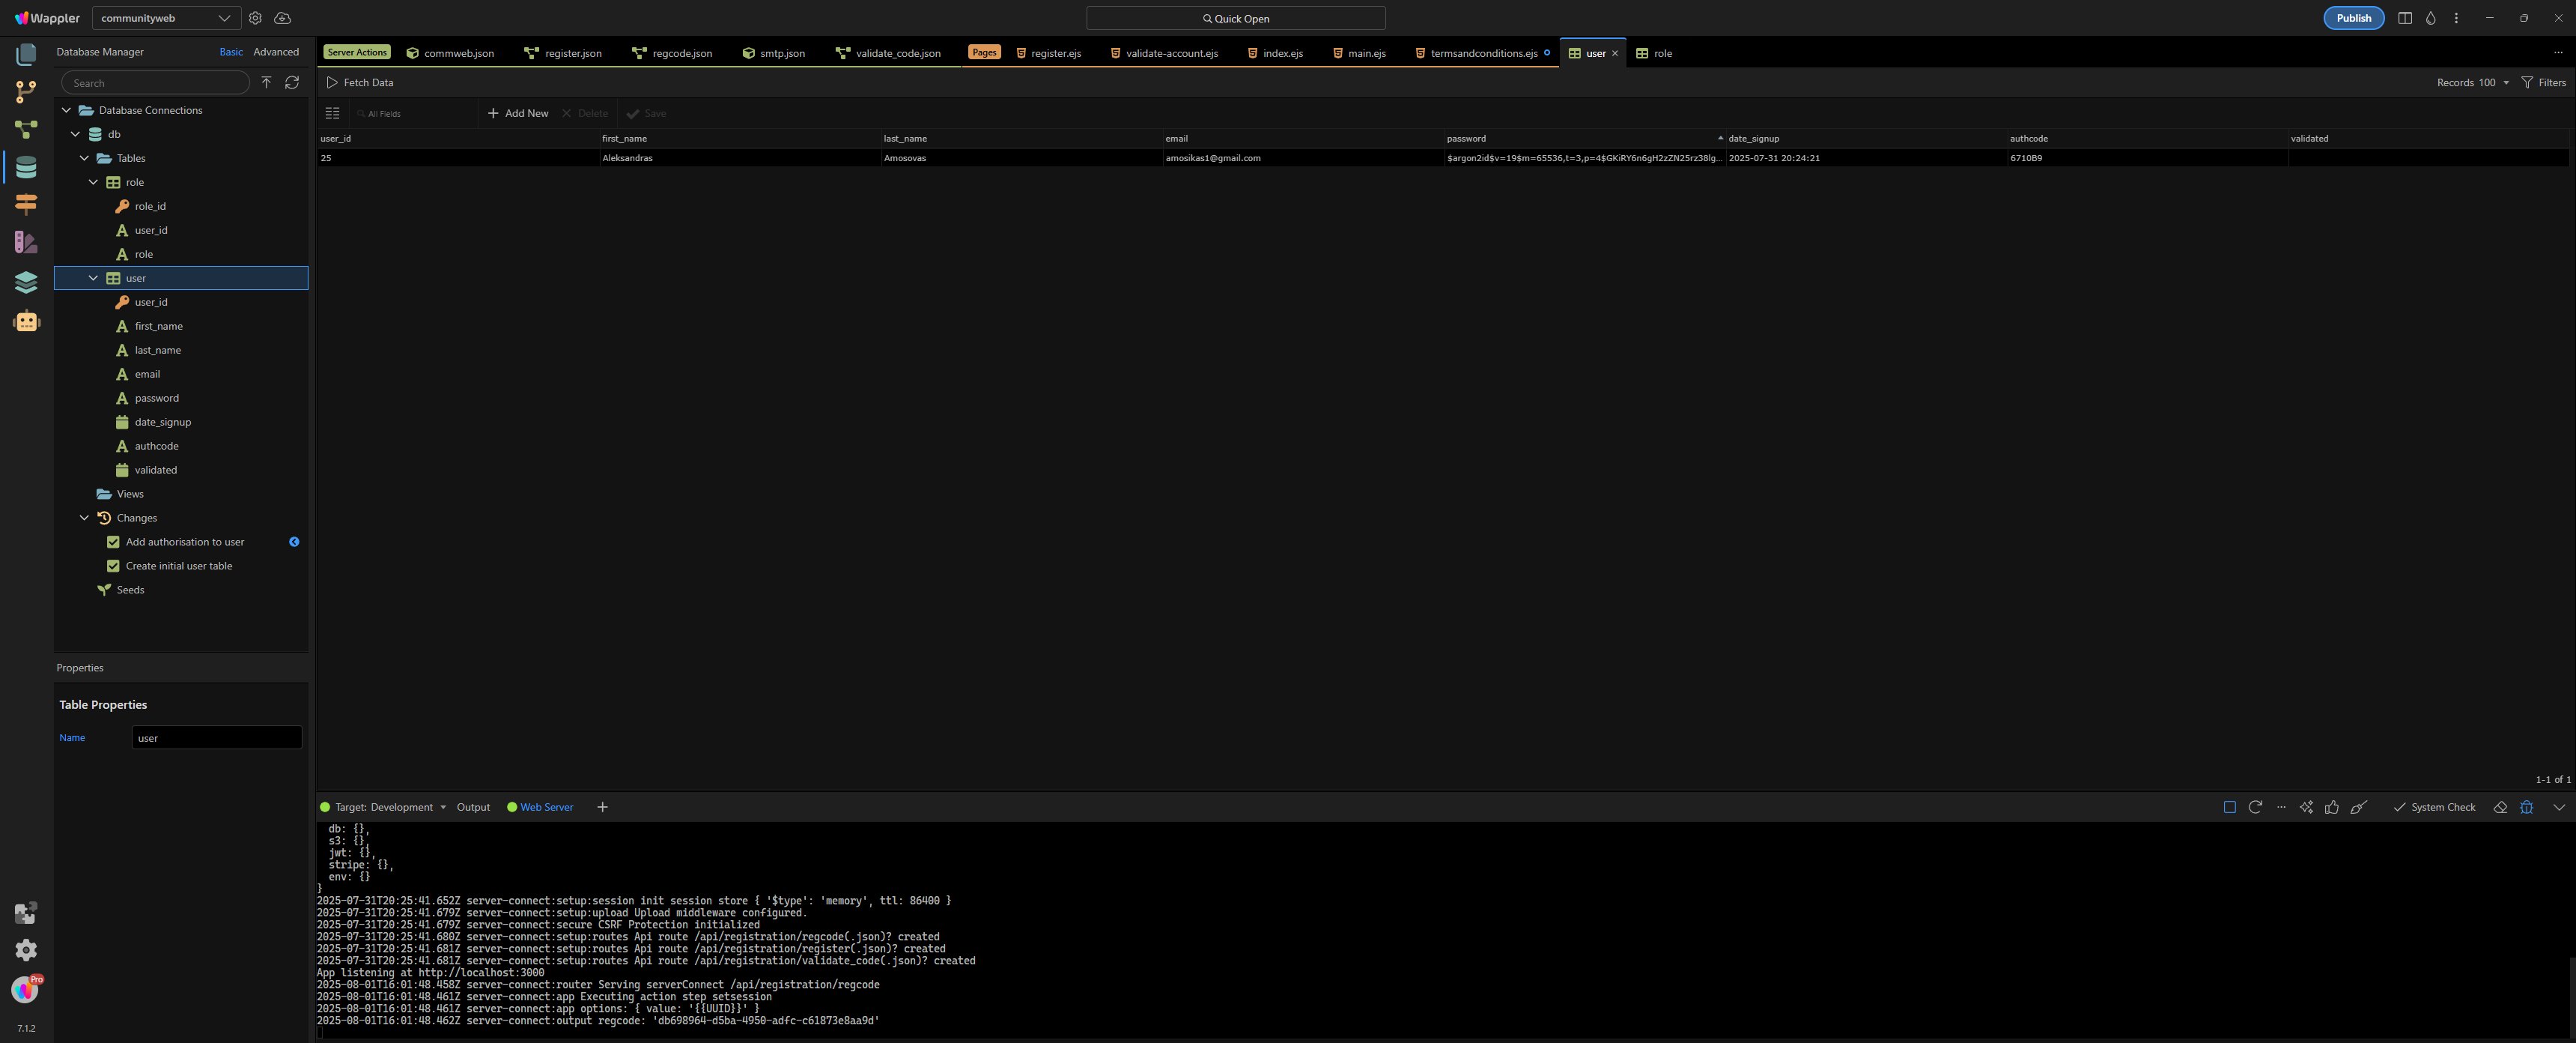This screenshot has height=1043, width=2576.
Task: Restart the web server with refresh icon
Action: click(2255, 807)
